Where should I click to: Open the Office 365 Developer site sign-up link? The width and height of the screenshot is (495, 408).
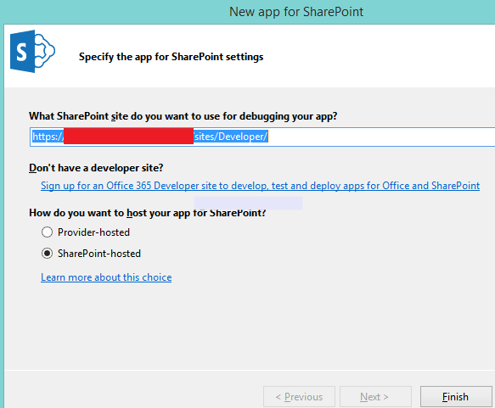260,186
